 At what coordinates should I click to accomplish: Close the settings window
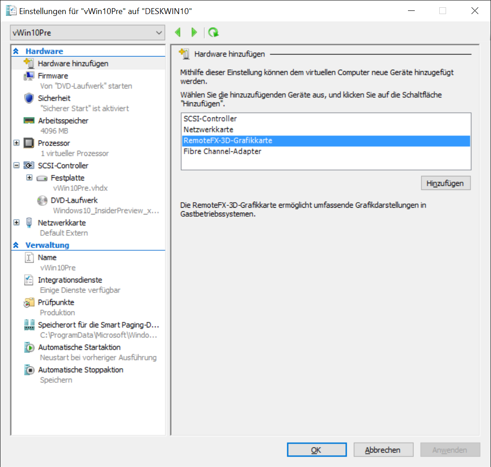(475, 10)
